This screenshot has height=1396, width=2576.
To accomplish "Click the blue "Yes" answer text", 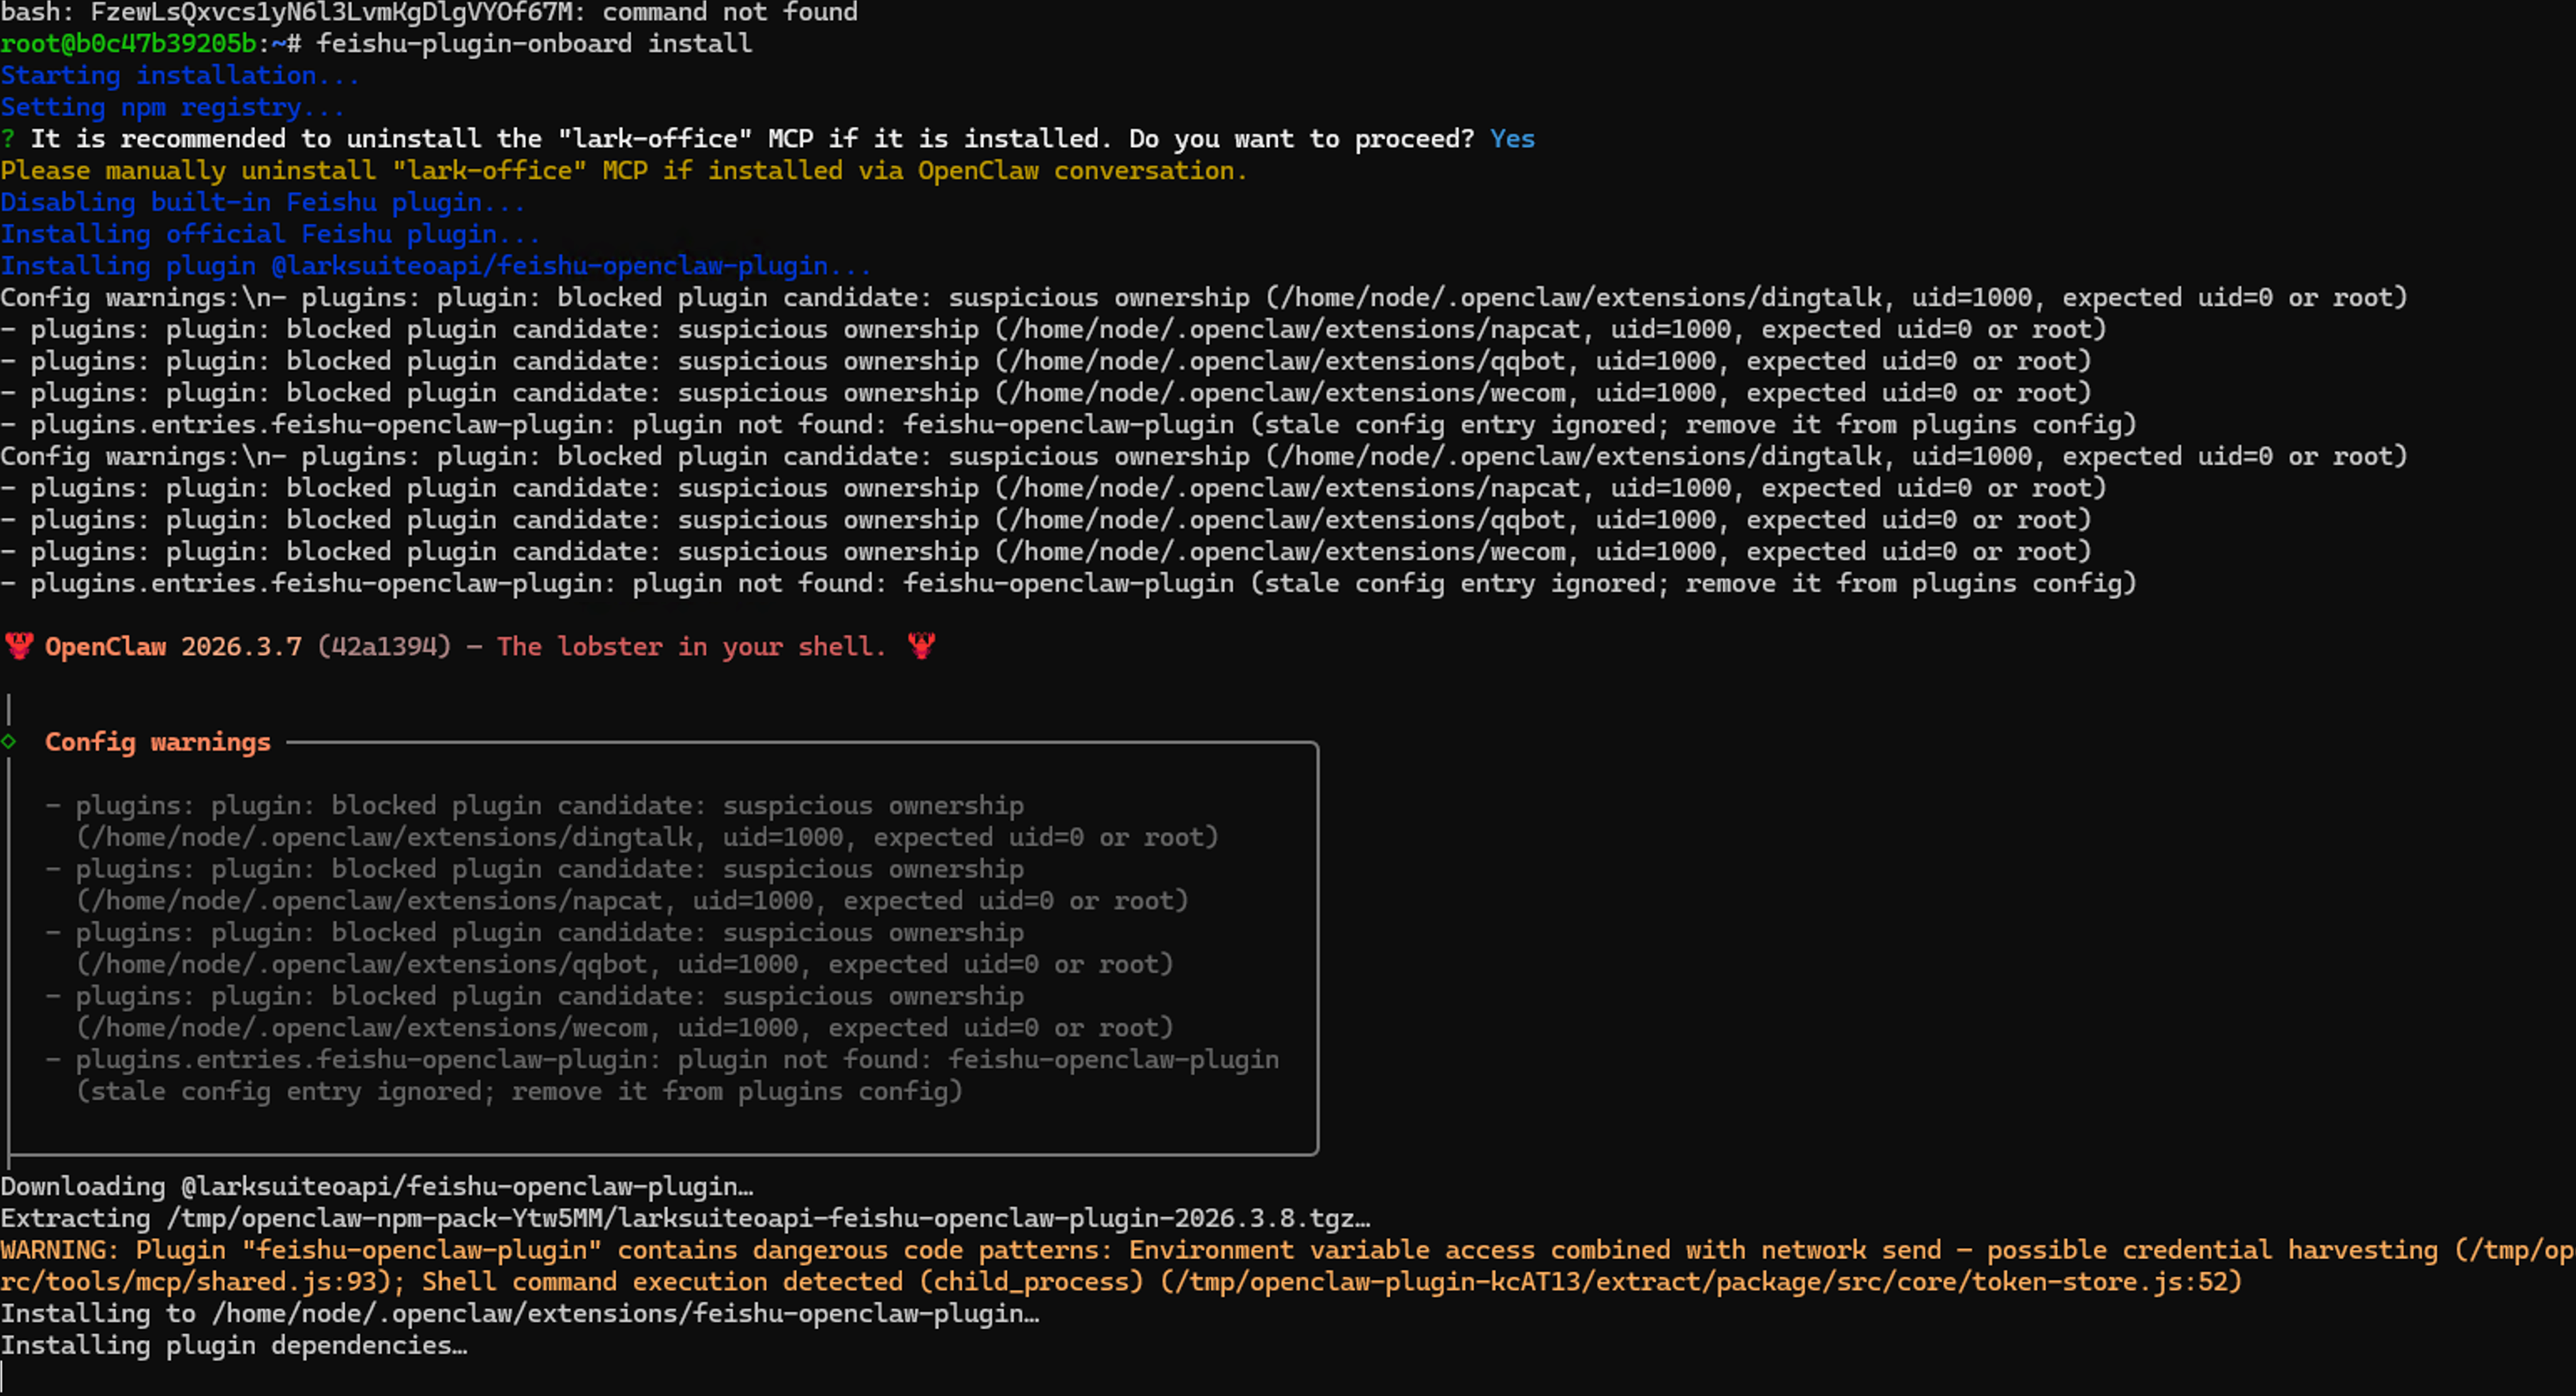I will 1511,139.
